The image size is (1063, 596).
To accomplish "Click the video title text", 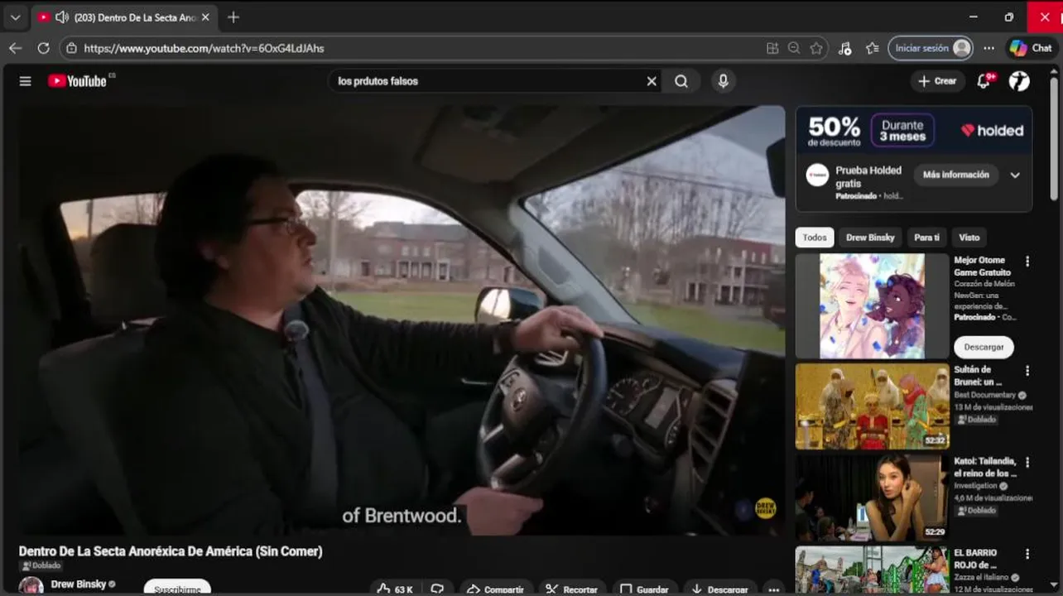I will [171, 551].
